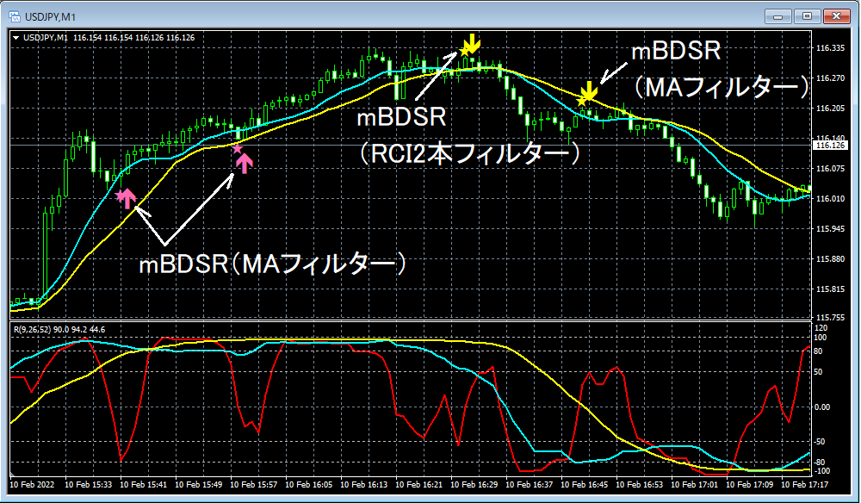Click indicator scale value -100
Viewport: 861px width, 503px height.
pos(822,472)
